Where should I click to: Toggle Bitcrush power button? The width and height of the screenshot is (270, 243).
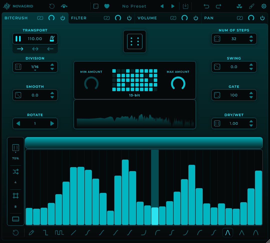pyautogui.click(x=63, y=18)
